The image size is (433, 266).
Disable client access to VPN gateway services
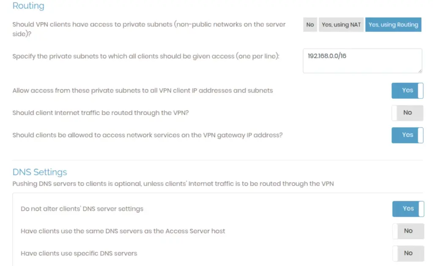coord(407,135)
